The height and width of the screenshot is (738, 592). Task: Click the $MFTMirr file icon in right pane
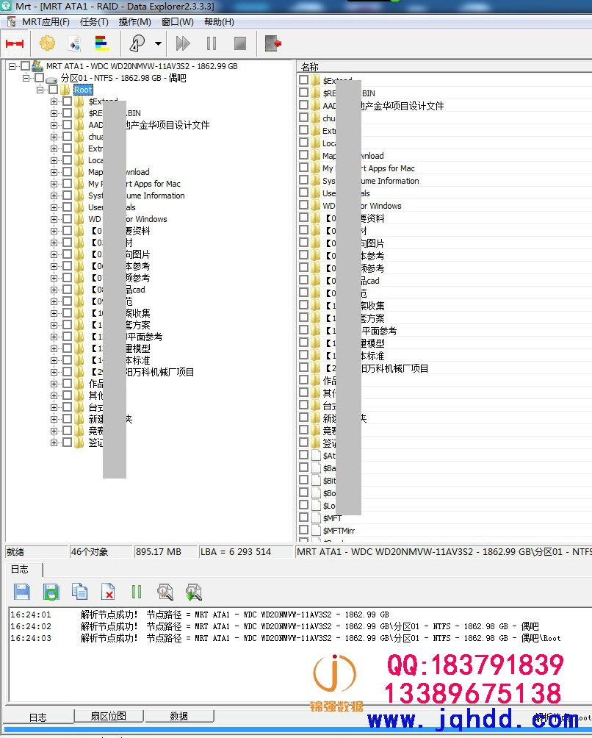pos(316,530)
